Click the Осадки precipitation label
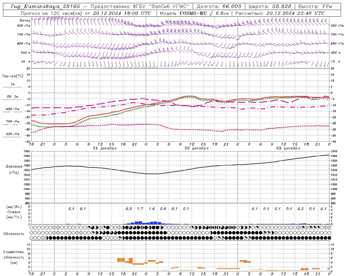The image size is (345, 276). click(14, 212)
